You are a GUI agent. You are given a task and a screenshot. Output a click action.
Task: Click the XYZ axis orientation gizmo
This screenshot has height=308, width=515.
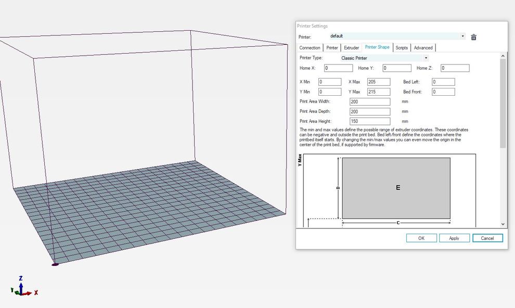(x=22, y=288)
